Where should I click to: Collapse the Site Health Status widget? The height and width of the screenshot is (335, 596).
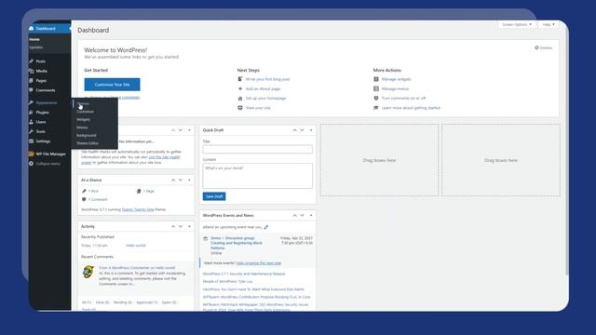[x=189, y=130]
